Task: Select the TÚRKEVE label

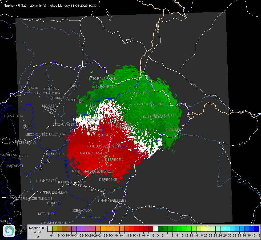Action: pyautogui.click(x=53, y=203)
